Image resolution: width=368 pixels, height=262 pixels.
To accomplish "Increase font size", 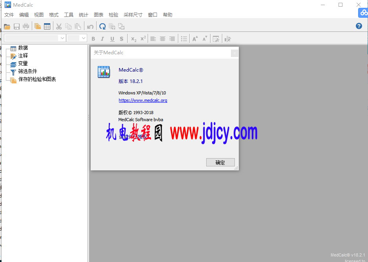I will click(x=195, y=39).
